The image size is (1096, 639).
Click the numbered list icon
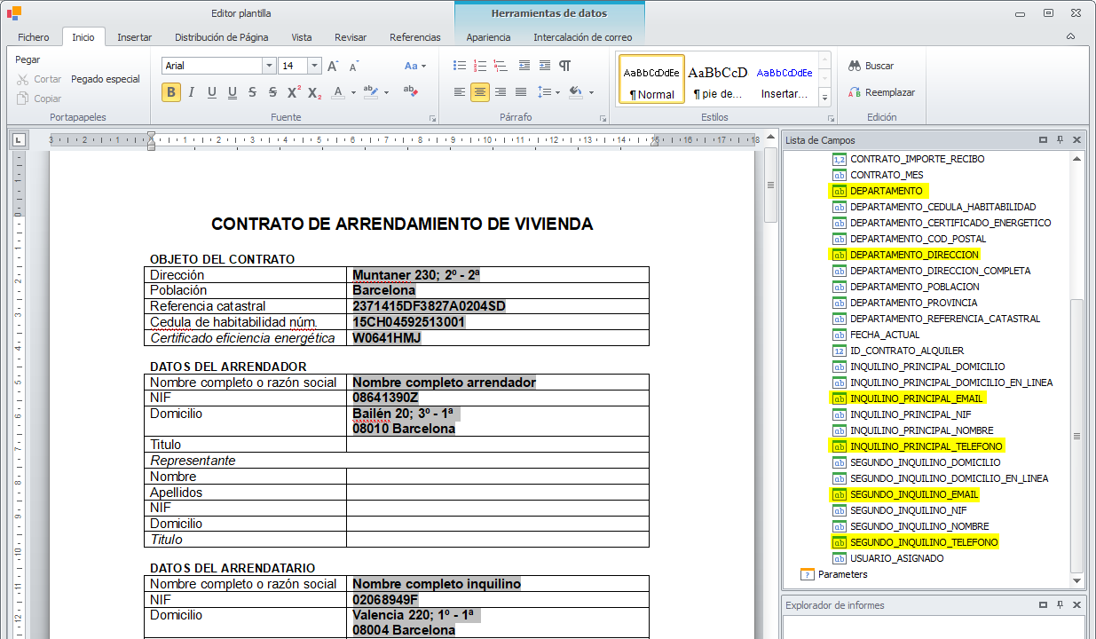point(480,66)
